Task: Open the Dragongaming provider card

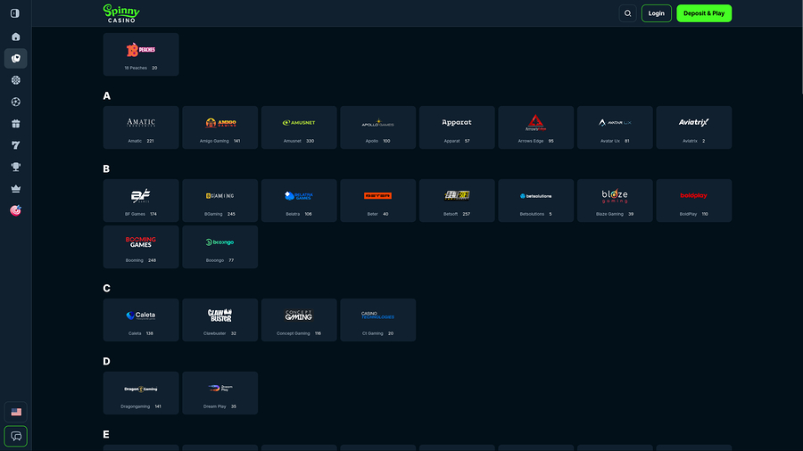Action: [141, 393]
